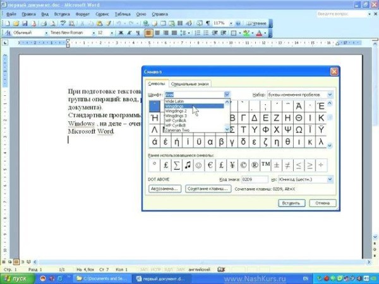Toggle the align left paragraph button
The width and height of the screenshot is (379, 284).
149,32
